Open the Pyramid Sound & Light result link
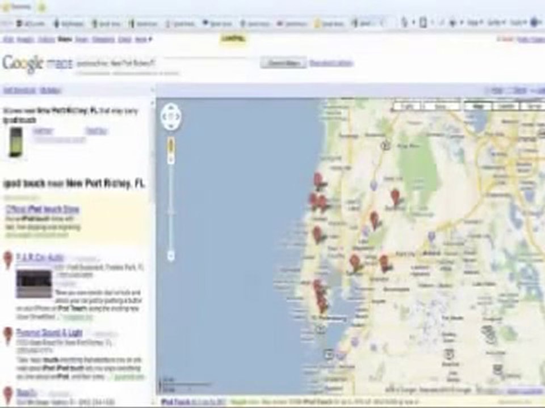The width and height of the screenshot is (545, 408). 49,333
